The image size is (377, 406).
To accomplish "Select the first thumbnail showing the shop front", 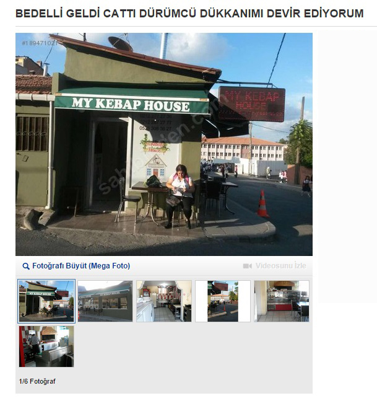I will click(x=46, y=301).
